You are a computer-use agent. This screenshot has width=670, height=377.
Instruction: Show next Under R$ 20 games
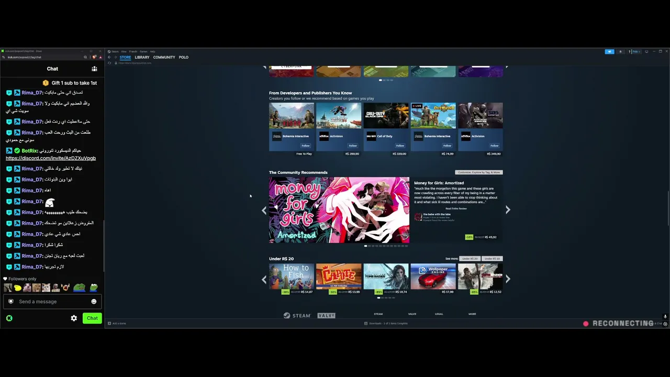(508, 279)
